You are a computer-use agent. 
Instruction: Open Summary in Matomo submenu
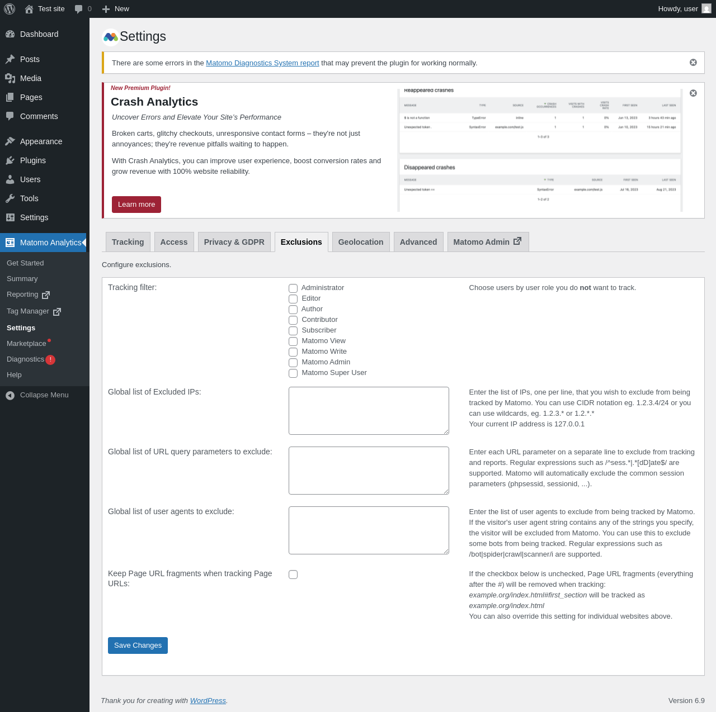tap(22, 279)
